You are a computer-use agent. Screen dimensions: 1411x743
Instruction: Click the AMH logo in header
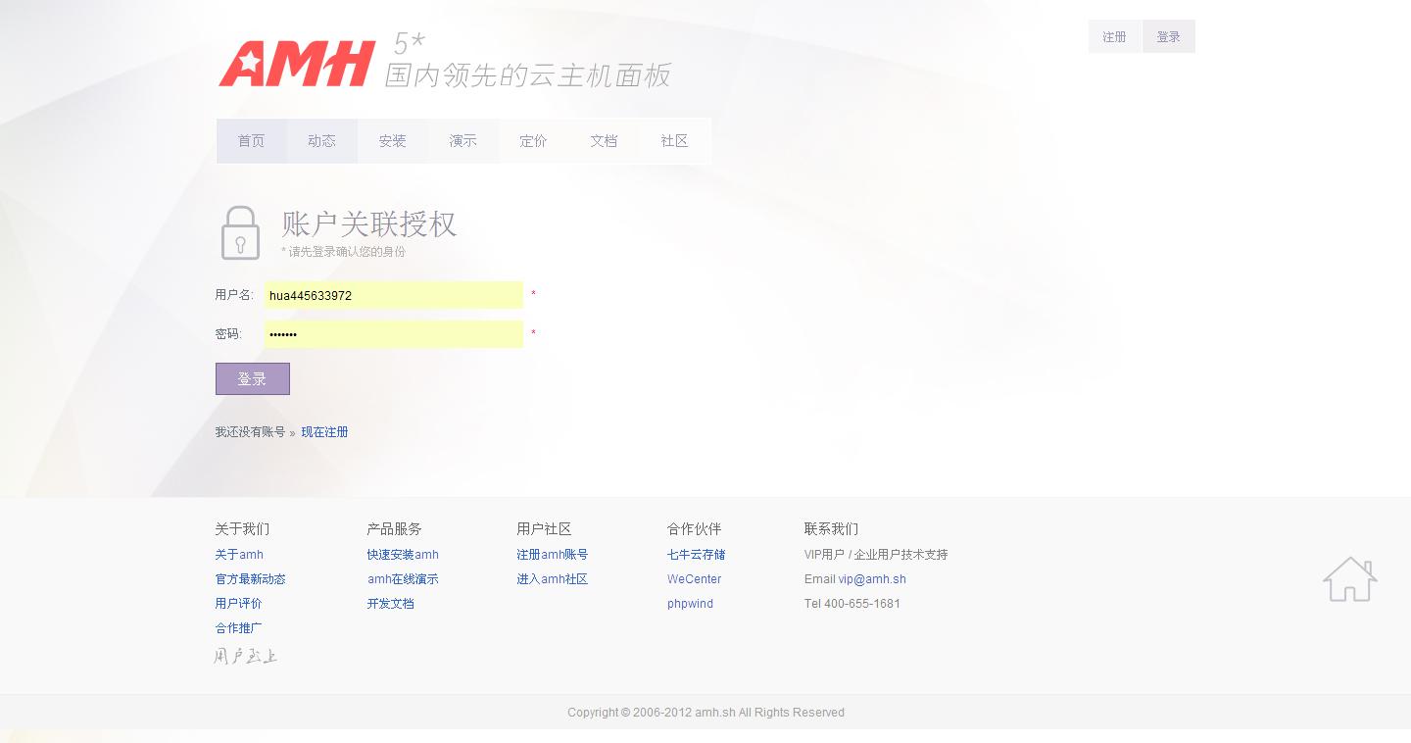pos(297,64)
